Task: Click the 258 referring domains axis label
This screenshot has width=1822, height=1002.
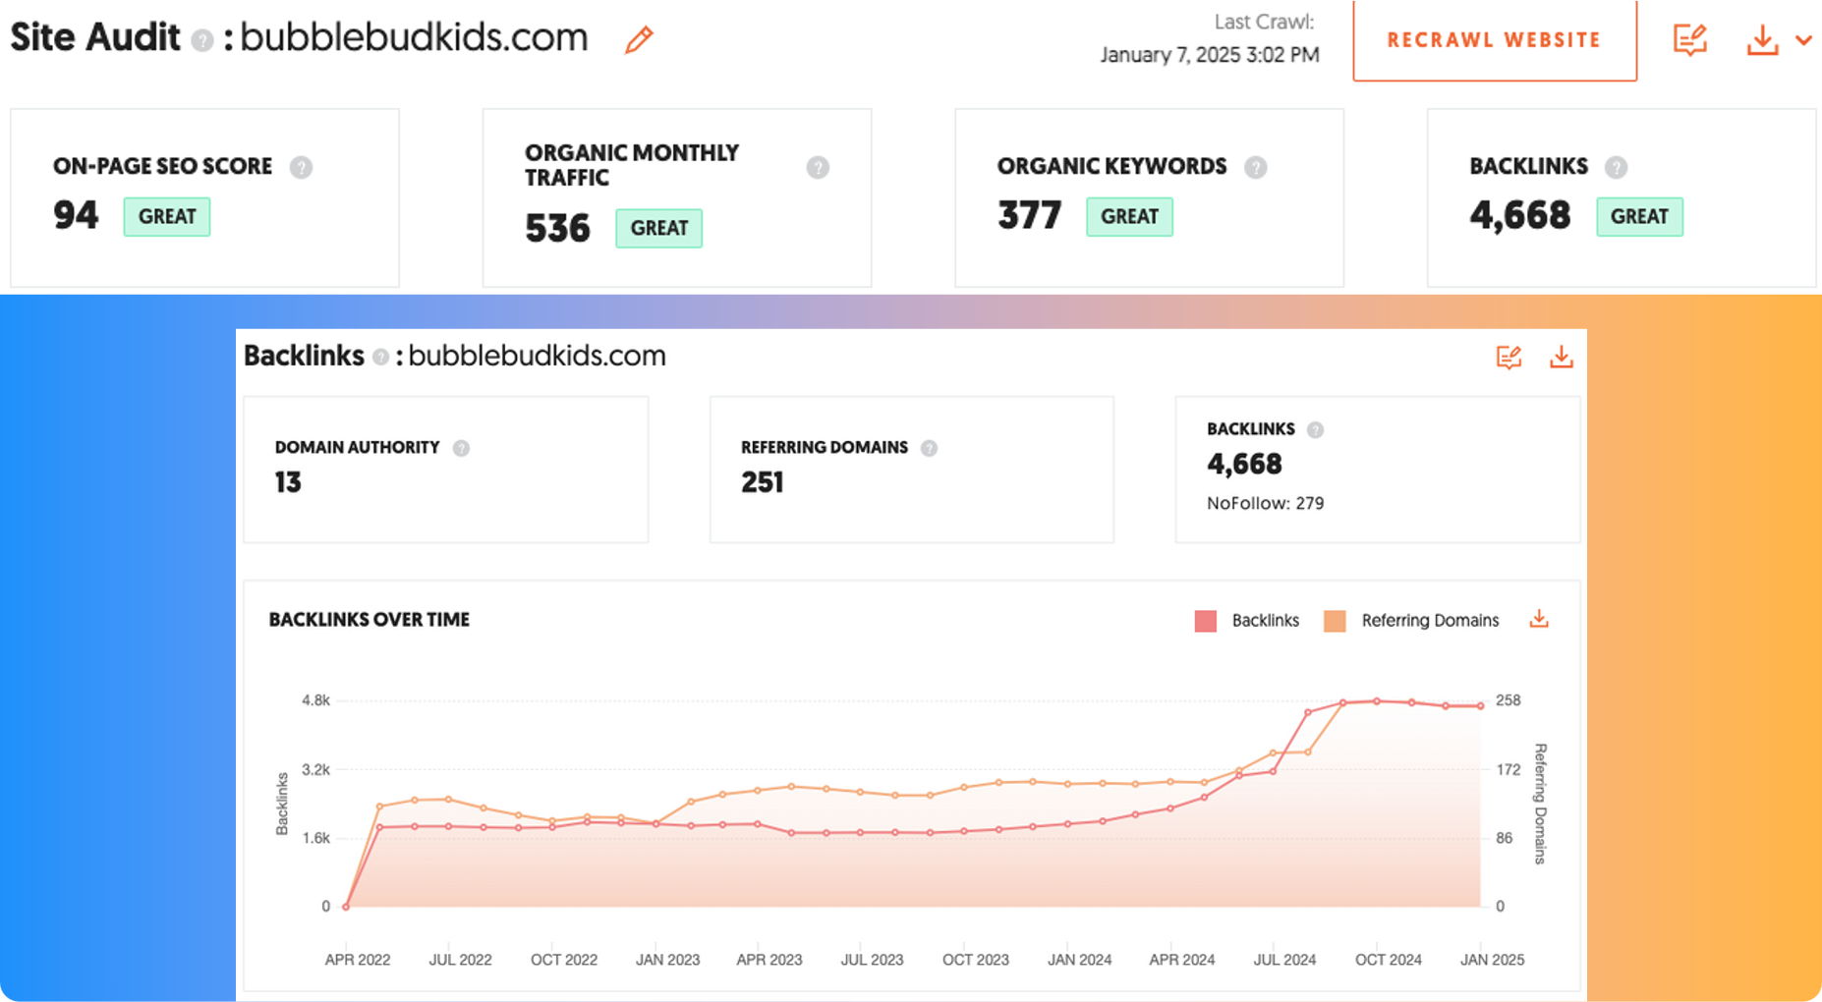Action: point(1508,700)
